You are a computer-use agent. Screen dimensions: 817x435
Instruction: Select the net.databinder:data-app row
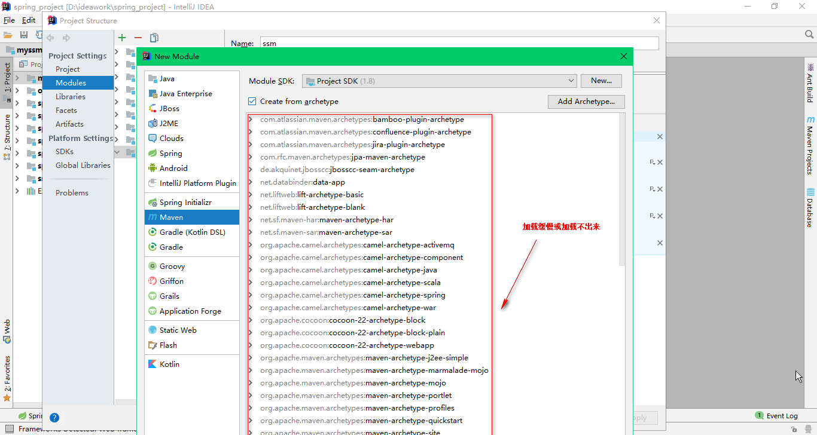(x=303, y=182)
